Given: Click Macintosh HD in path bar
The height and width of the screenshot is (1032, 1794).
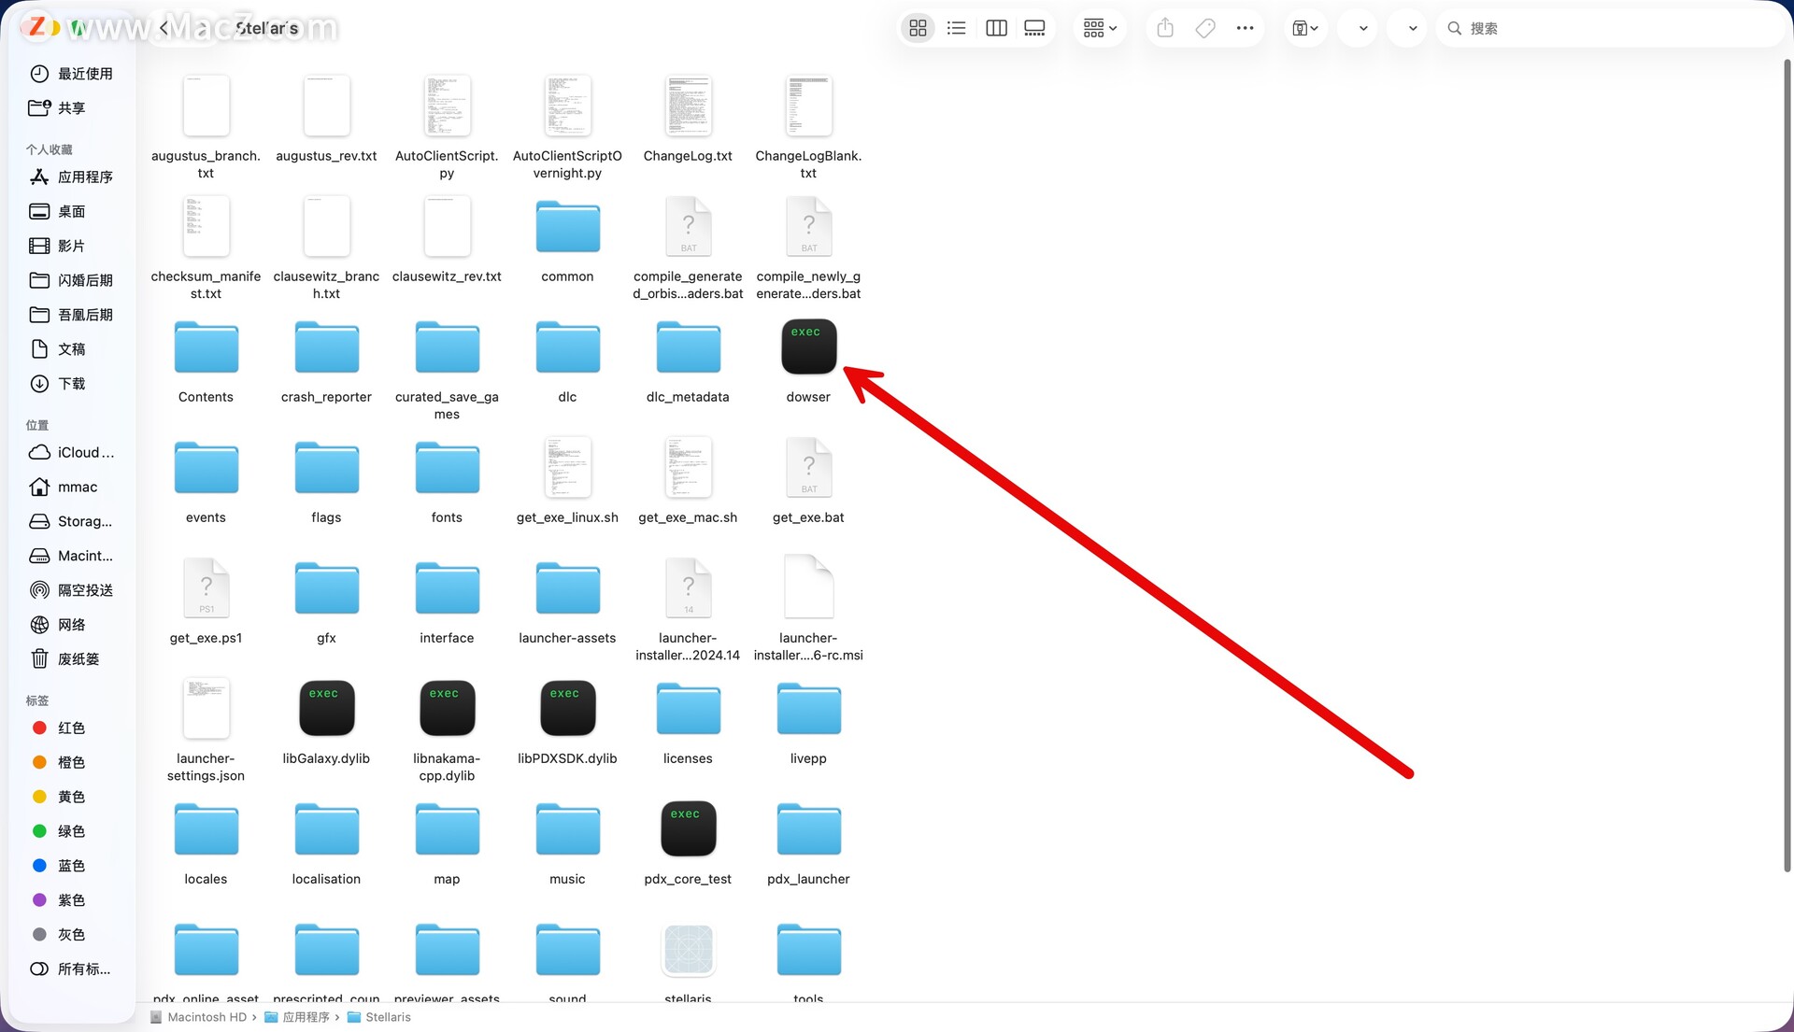Looking at the screenshot, I should 206,1017.
